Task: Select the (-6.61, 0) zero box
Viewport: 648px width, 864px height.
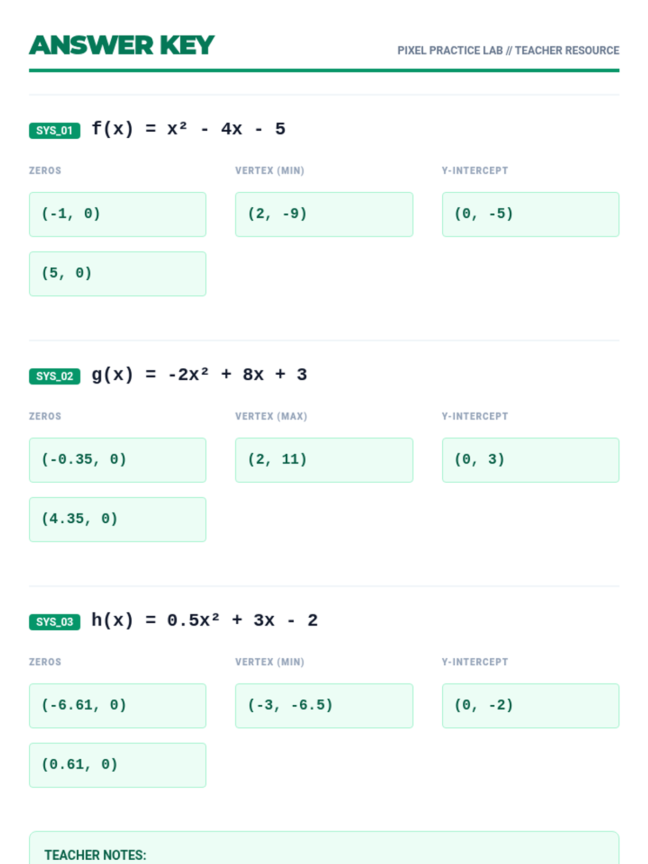Action: 118,706
